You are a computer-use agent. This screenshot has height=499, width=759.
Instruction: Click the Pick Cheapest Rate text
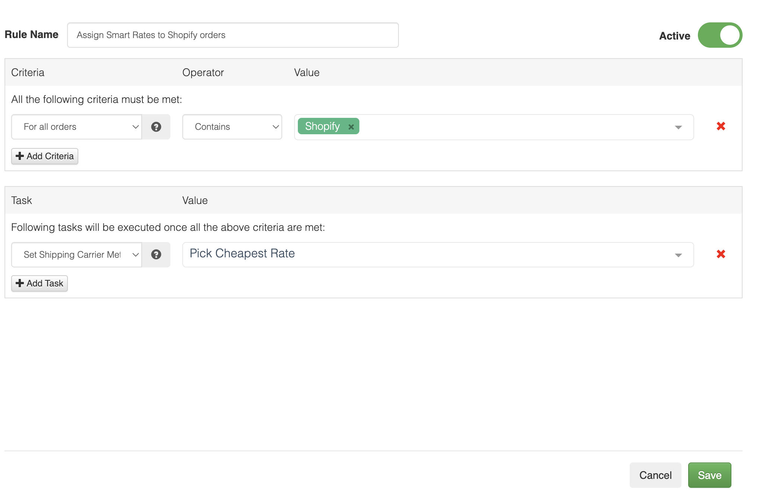tap(242, 254)
